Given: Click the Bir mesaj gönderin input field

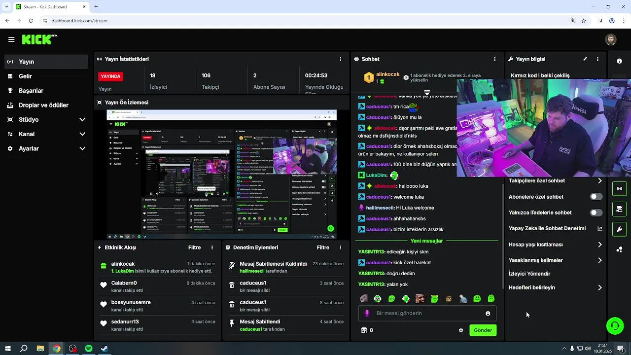Looking at the screenshot, I should 427,313.
